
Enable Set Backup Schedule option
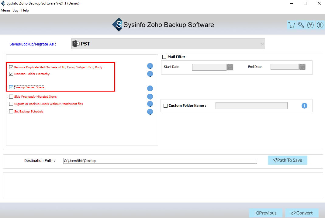(x=11, y=111)
